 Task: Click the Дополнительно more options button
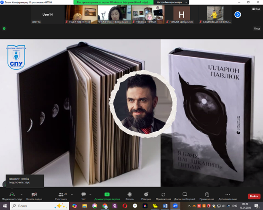(x=228, y=194)
